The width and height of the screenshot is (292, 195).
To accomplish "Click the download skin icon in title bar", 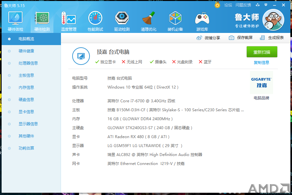I will pos(258,5).
